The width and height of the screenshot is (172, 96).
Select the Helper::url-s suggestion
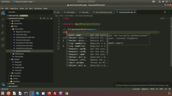click(87, 57)
